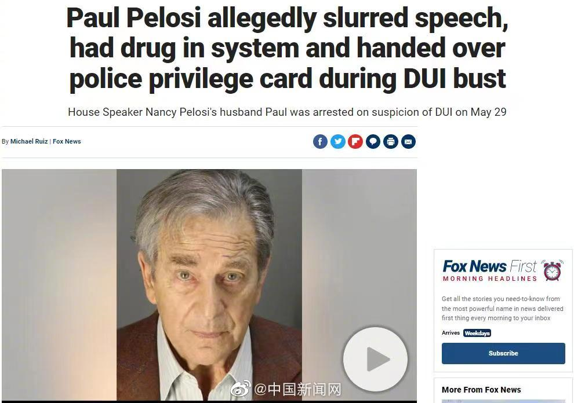Email the article using envelope icon
The width and height of the screenshot is (574, 403).
pos(408,141)
